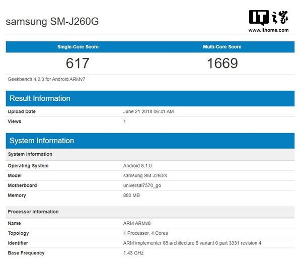This screenshot has height=264, width=302.
Task: Select the '880 MB' memory value
Action: coord(131,195)
